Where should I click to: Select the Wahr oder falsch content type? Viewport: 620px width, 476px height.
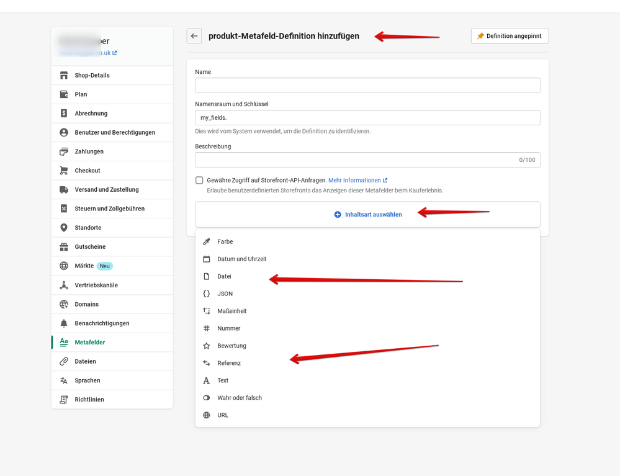coord(240,398)
